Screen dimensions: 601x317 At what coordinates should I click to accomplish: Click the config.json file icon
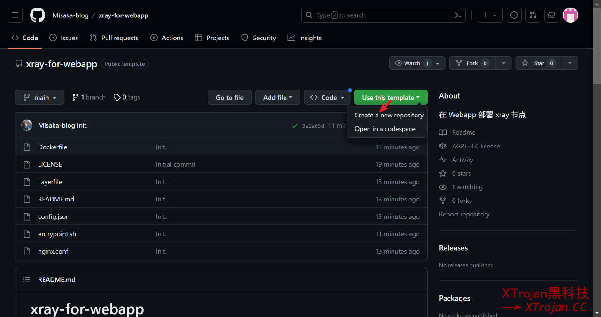coord(27,216)
